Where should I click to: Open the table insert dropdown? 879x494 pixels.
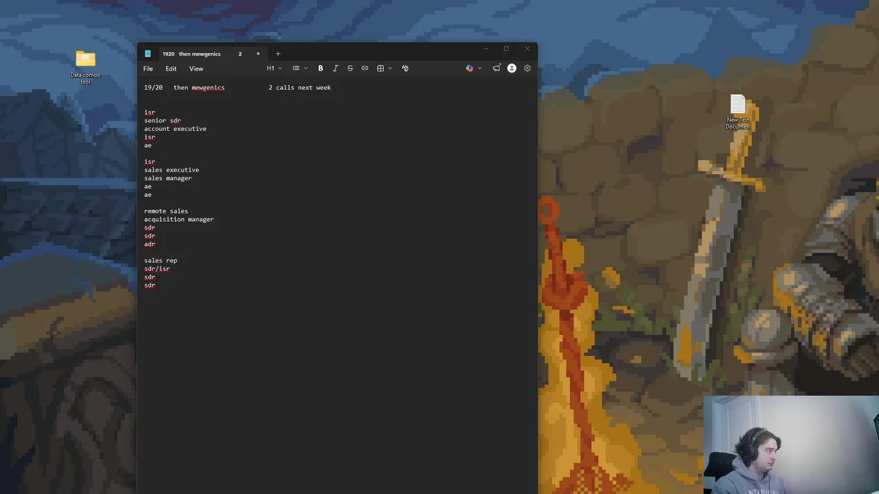(385, 69)
